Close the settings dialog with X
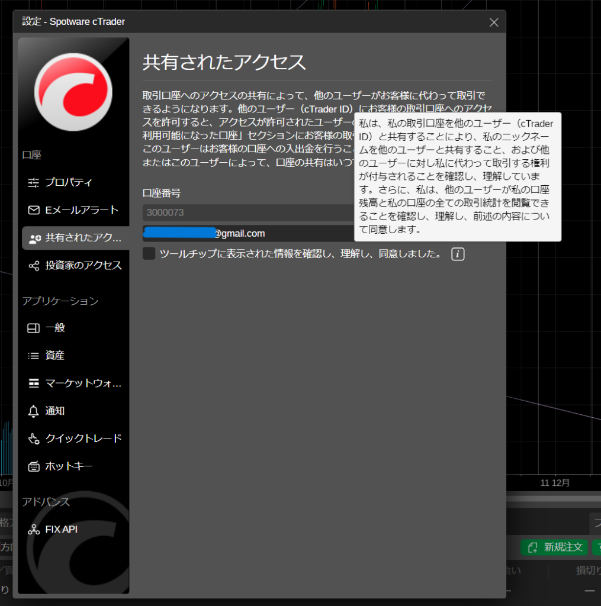Image resolution: width=601 pixels, height=606 pixels. point(494,22)
